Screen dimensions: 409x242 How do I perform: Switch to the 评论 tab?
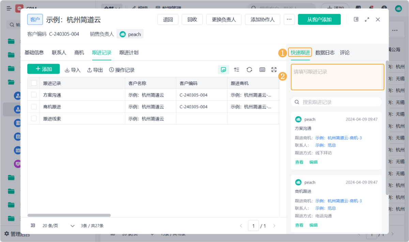pyautogui.click(x=345, y=52)
